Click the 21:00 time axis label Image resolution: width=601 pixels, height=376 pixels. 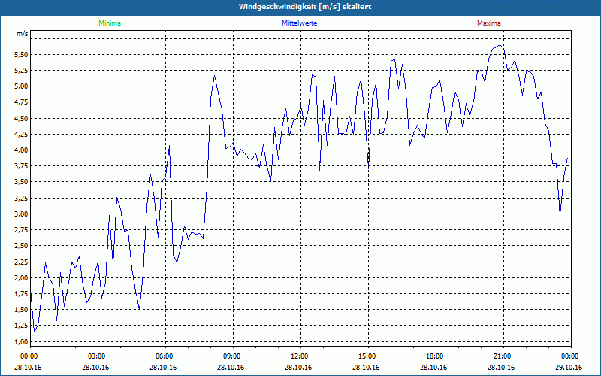(x=503, y=356)
